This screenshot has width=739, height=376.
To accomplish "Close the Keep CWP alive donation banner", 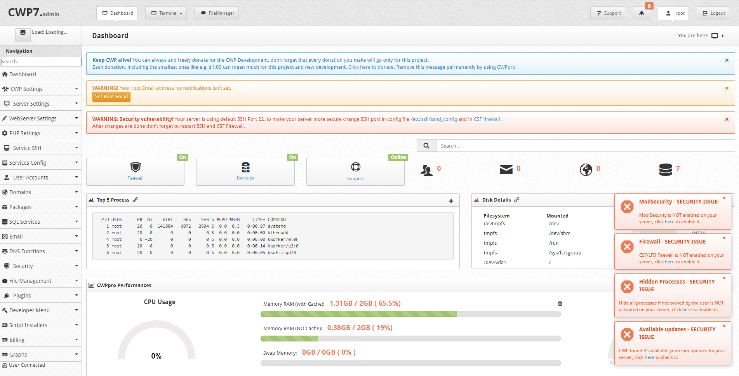I will pyautogui.click(x=727, y=60).
